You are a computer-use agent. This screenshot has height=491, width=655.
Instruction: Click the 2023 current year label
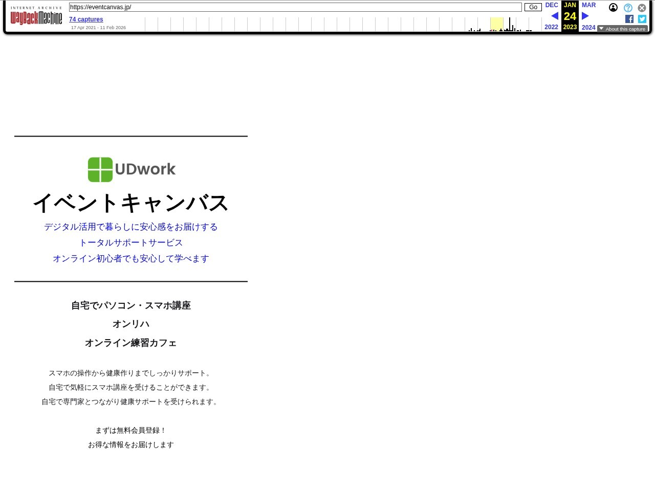point(570,27)
